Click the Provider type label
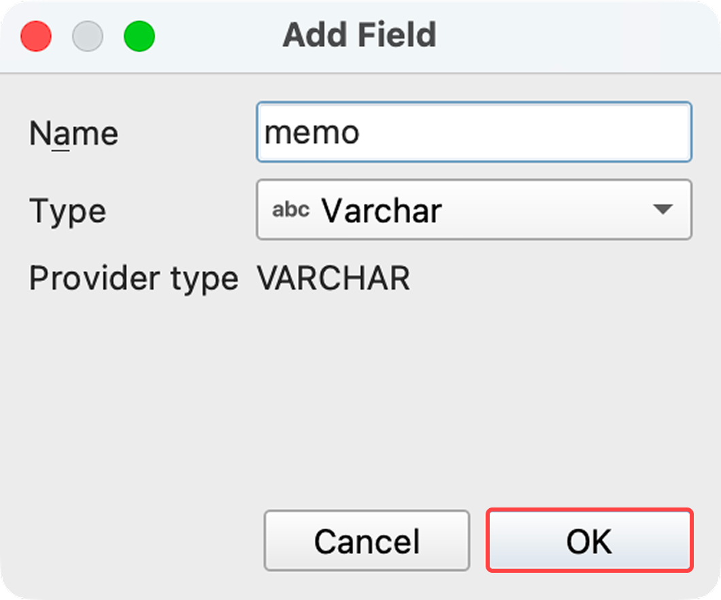 133,278
